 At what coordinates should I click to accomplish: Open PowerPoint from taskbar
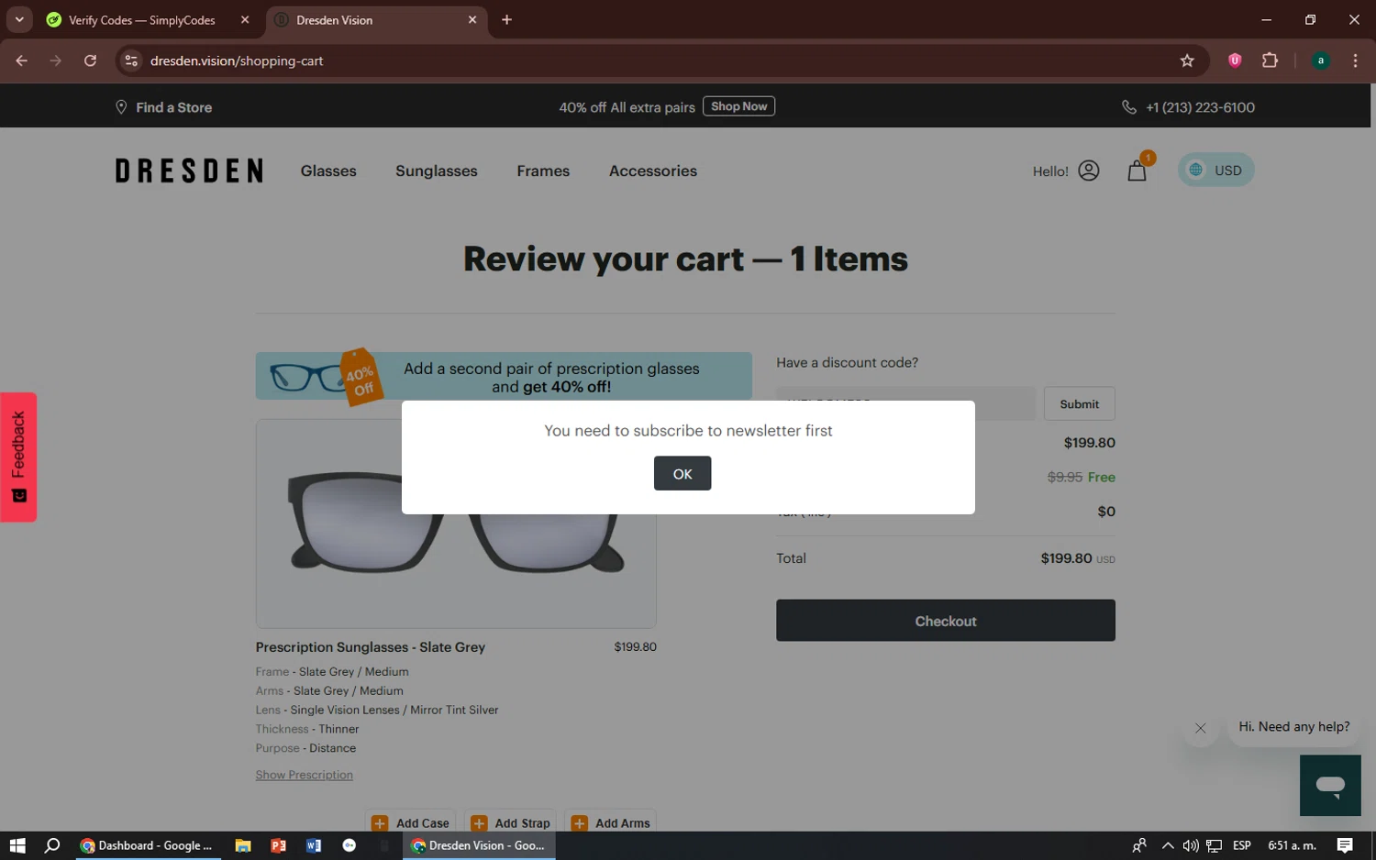278,845
